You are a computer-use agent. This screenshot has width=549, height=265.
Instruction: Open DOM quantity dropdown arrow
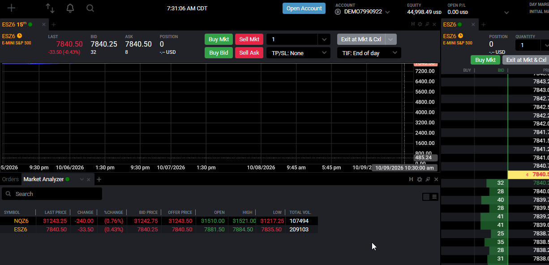(x=545, y=45)
